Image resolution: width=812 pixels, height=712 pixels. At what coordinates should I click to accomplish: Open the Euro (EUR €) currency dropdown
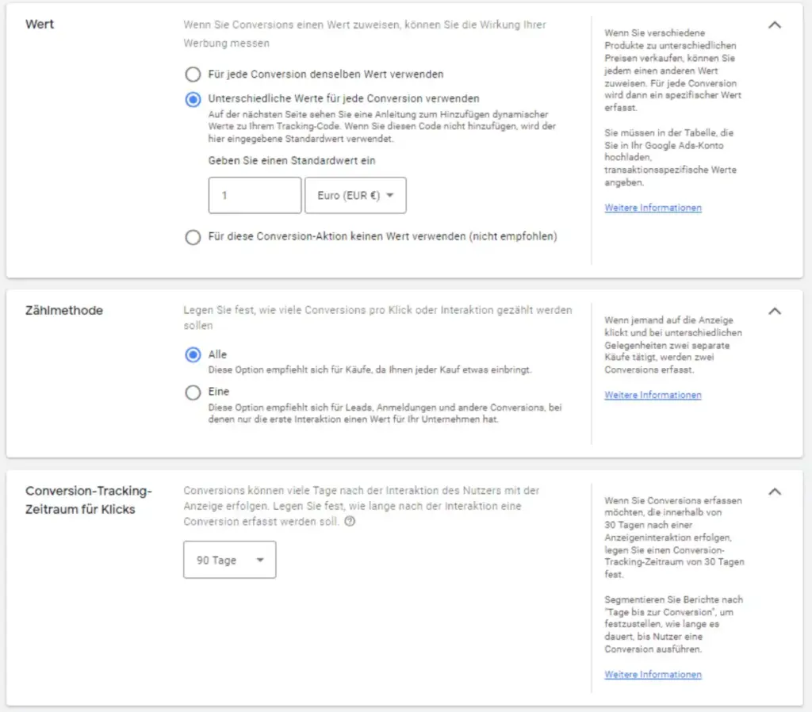(355, 195)
